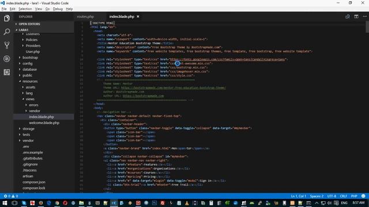Expand the storage folder
The height and width of the screenshot is (207, 369).
point(28,129)
